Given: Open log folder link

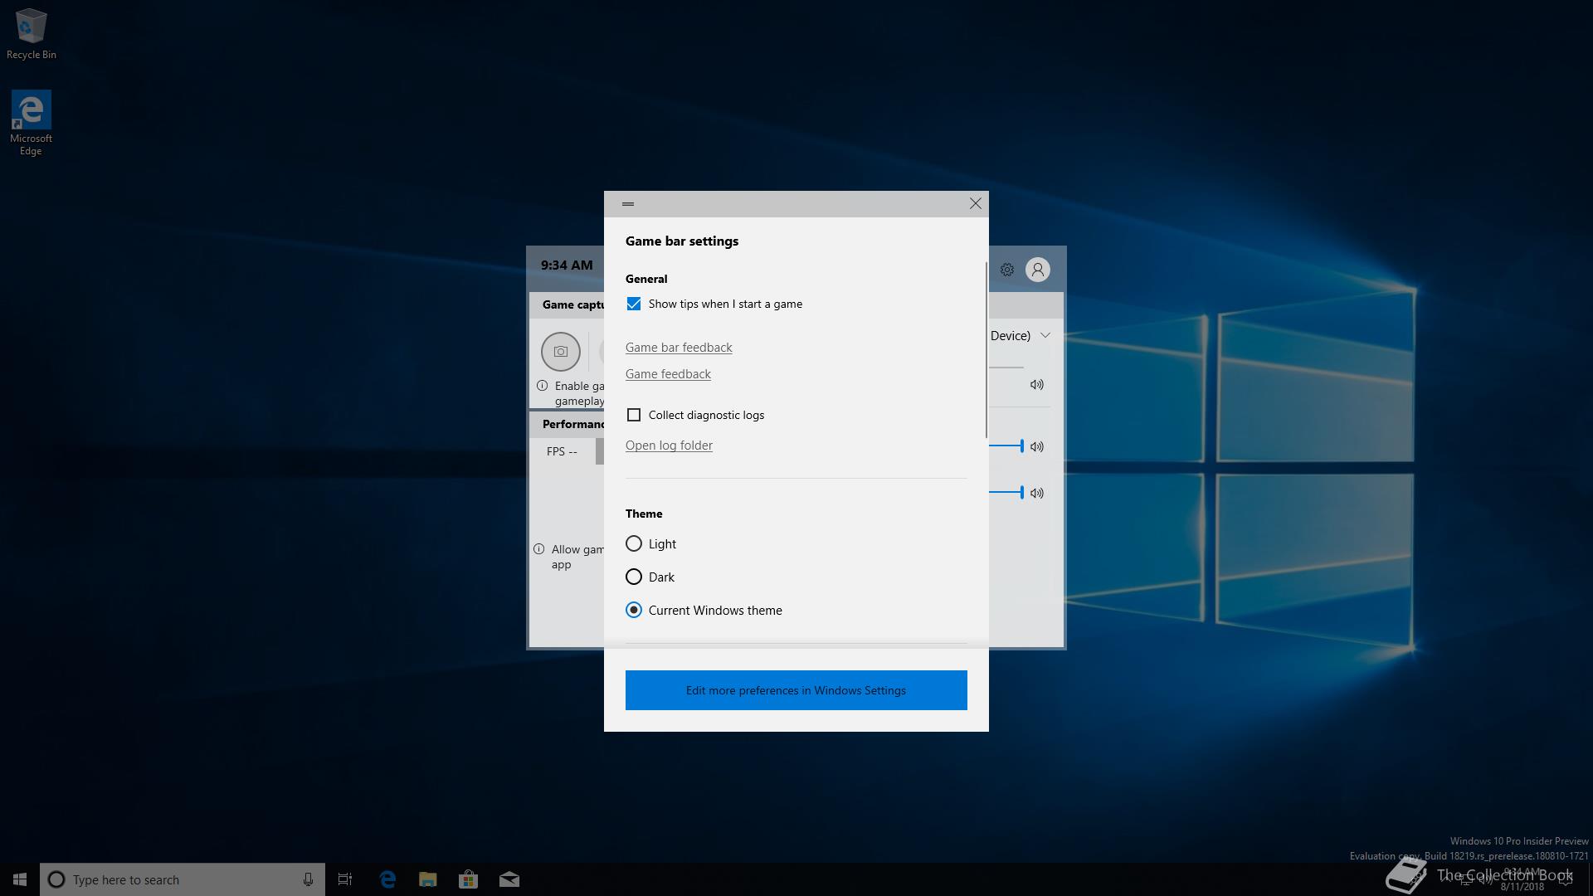Looking at the screenshot, I should 669,446.
